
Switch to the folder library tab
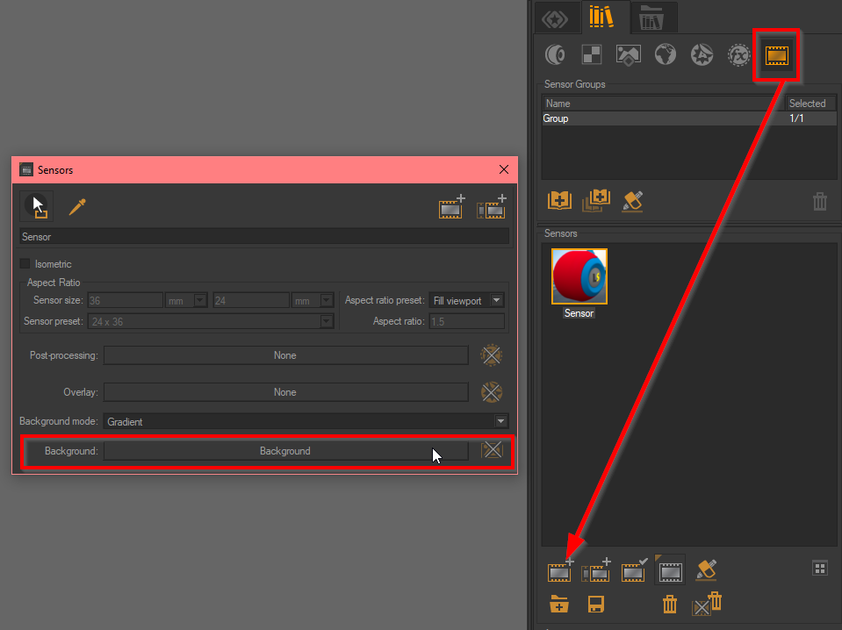[651, 18]
